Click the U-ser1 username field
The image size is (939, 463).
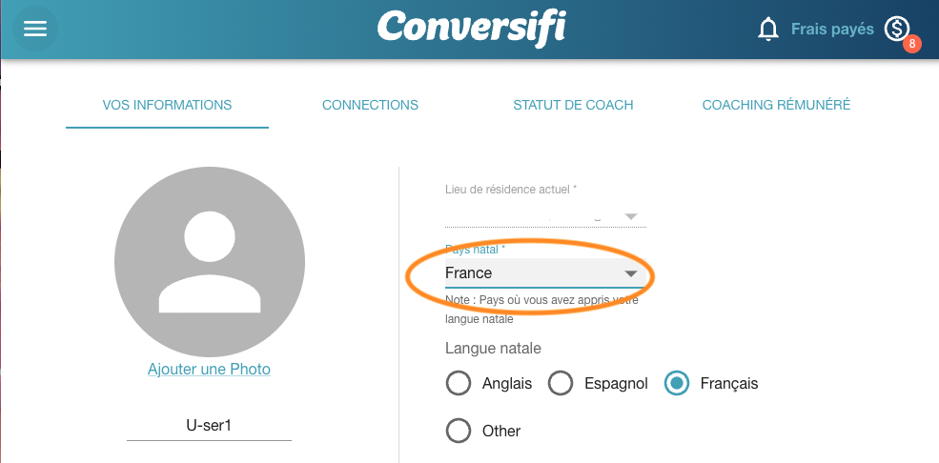(x=209, y=425)
